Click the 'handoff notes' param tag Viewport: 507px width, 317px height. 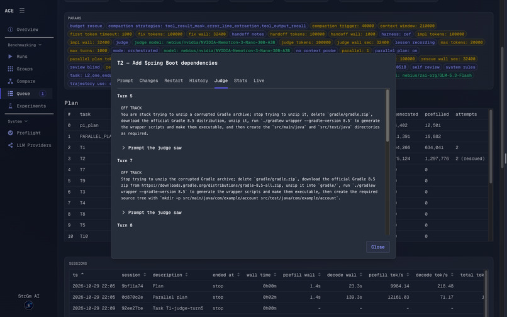[248, 34]
